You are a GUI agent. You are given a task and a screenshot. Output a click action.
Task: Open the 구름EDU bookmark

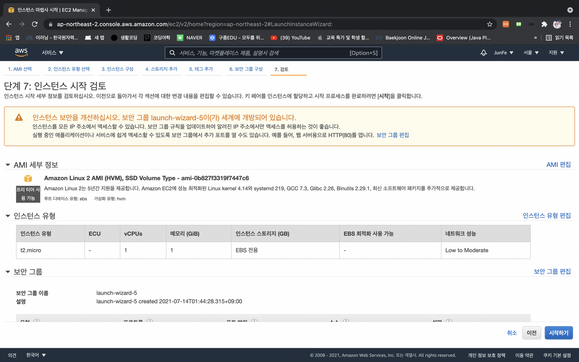236,38
